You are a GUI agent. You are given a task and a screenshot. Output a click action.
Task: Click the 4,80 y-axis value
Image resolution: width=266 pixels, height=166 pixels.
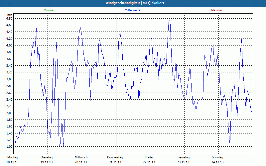pyautogui.click(x=9, y=18)
